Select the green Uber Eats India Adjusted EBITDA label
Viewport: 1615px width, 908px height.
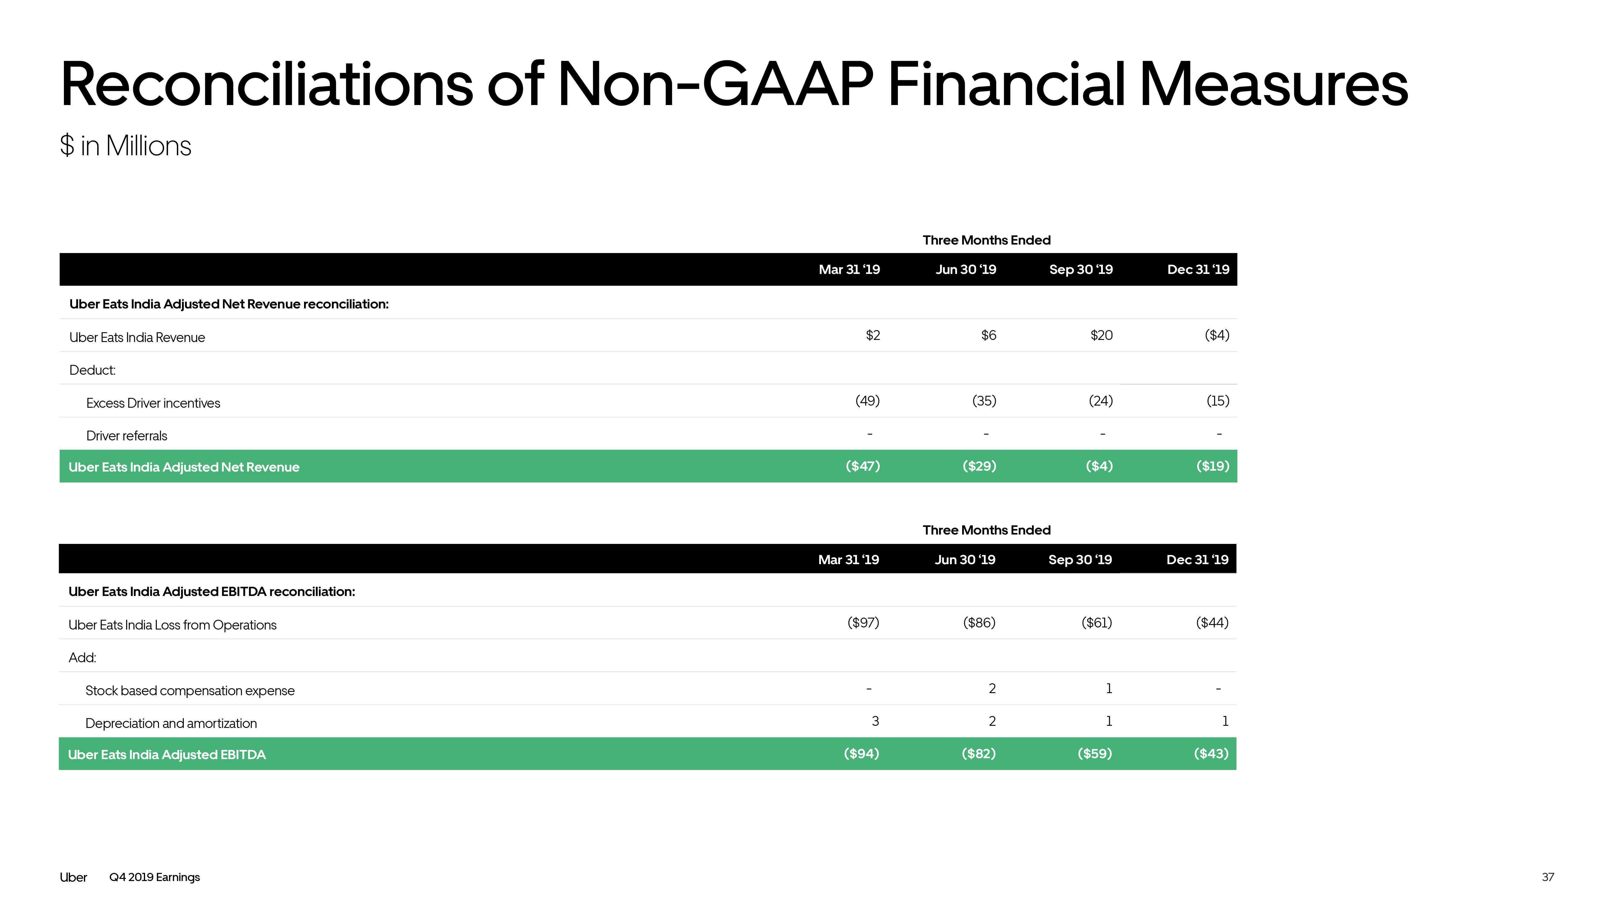pyautogui.click(x=167, y=755)
